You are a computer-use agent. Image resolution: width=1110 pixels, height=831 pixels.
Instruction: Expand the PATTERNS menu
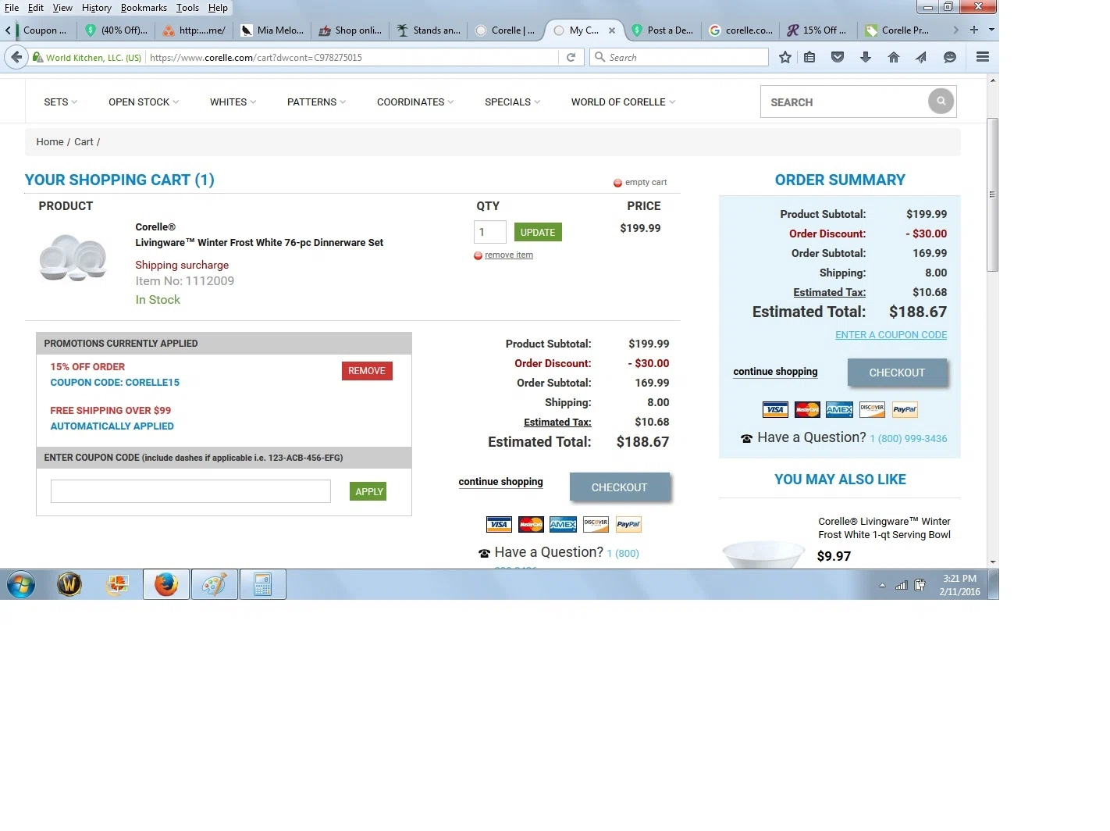316,102
